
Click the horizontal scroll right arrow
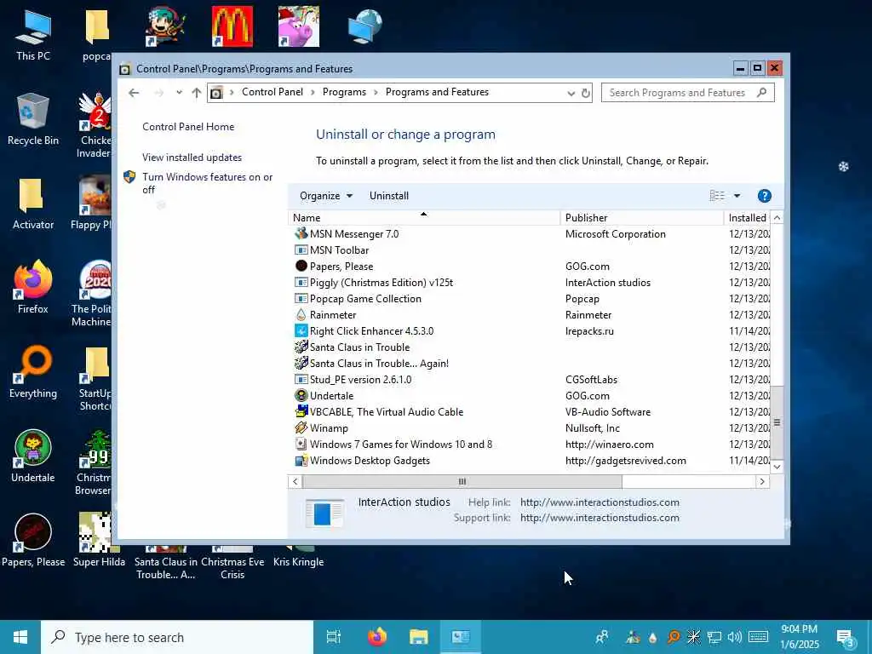pyautogui.click(x=762, y=482)
